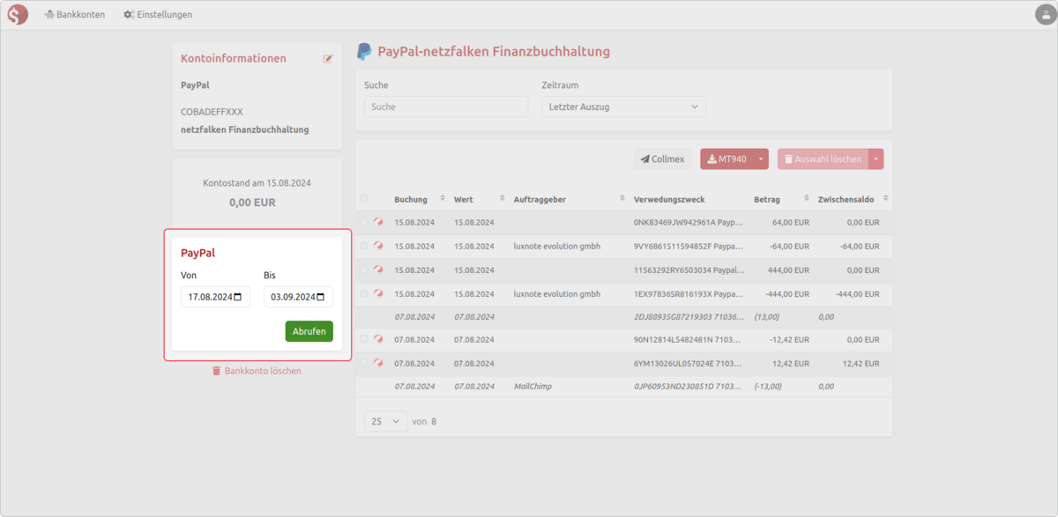Click luxnote evolution gmbh in the 9VY6861511594852F row
This screenshot has height=517, width=1058.
pyautogui.click(x=556, y=246)
